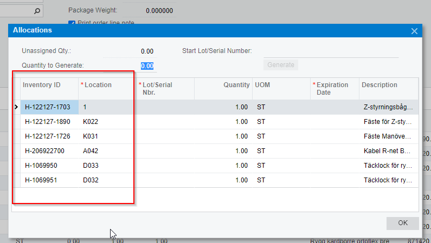Click the Start Lot/Serial Number field
The height and width of the screenshot is (243, 431).
click(331, 51)
